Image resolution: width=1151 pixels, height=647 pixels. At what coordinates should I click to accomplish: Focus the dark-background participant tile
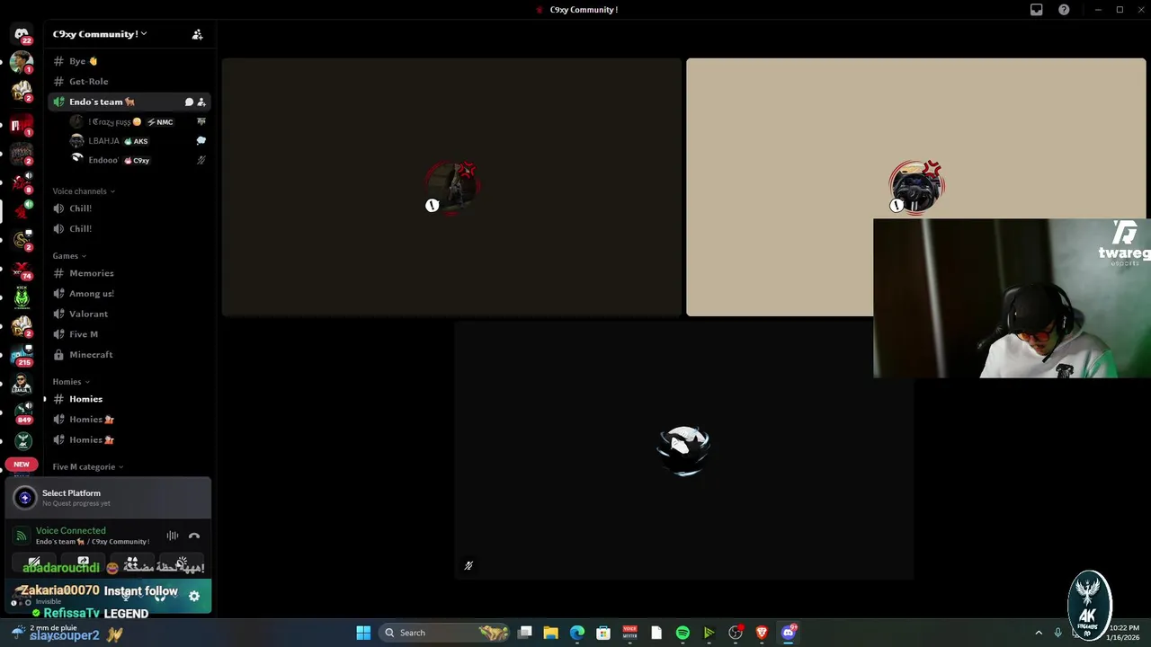tap(451, 187)
